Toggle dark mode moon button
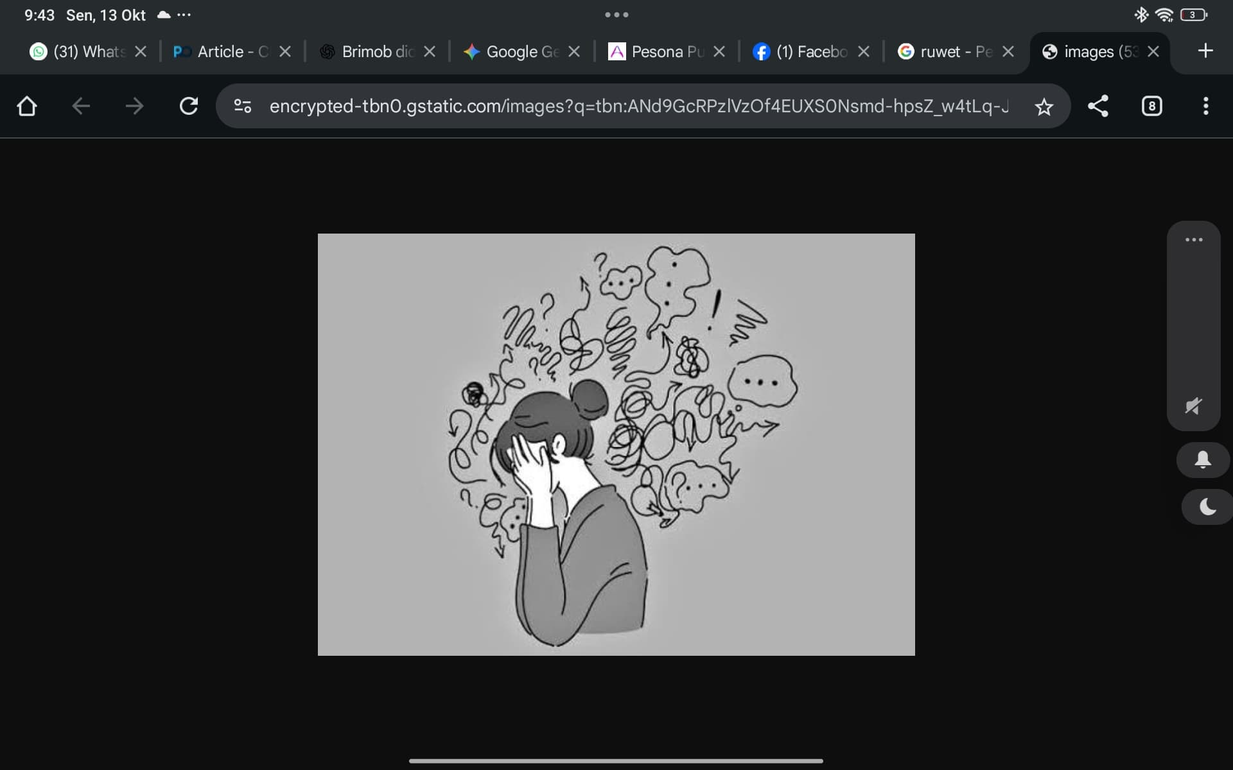The width and height of the screenshot is (1233, 770). (1207, 507)
